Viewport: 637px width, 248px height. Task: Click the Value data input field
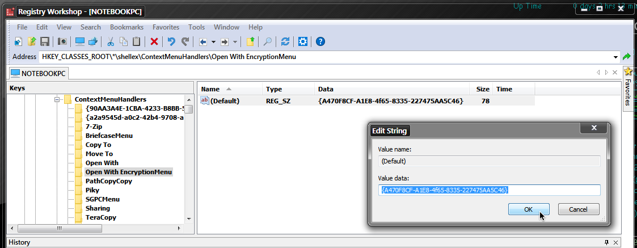[490, 190]
